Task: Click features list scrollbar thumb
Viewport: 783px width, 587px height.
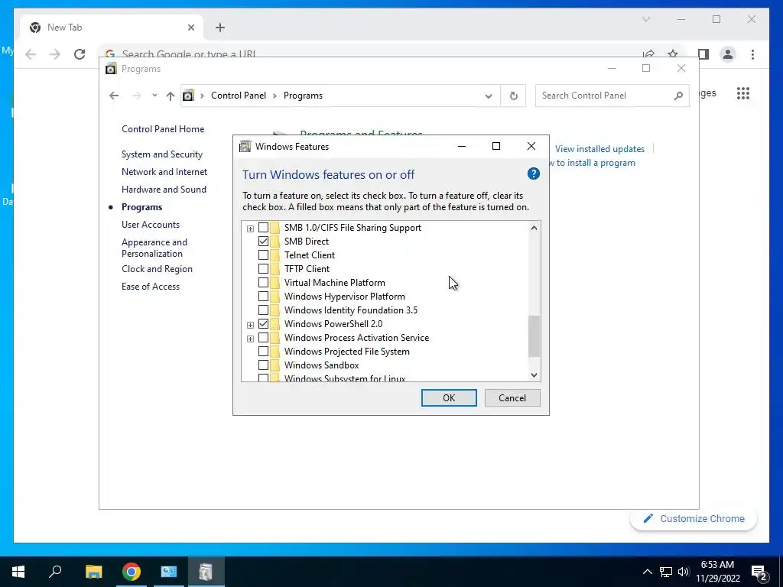Action: (x=534, y=336)
